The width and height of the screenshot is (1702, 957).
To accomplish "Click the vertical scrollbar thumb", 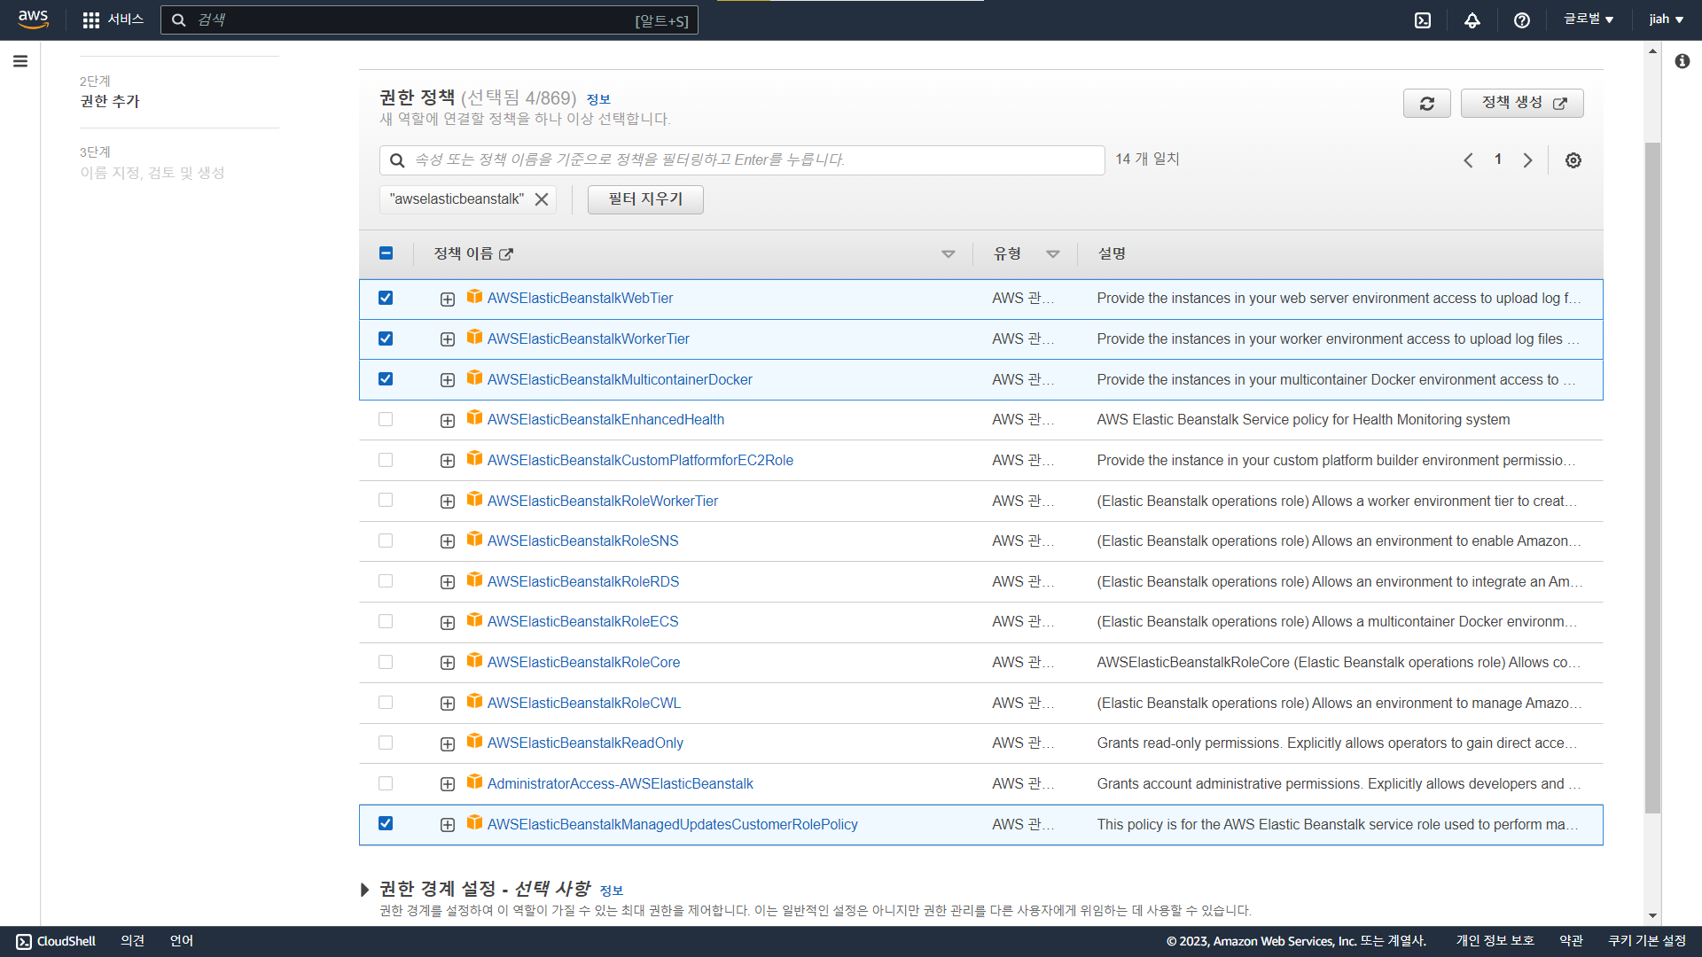I will tap(1652, 478).
